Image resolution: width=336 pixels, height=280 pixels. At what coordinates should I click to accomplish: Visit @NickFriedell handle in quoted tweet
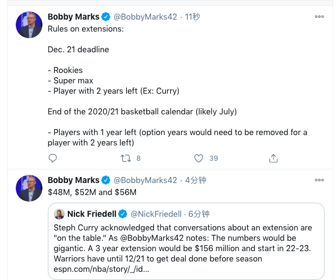156,214
